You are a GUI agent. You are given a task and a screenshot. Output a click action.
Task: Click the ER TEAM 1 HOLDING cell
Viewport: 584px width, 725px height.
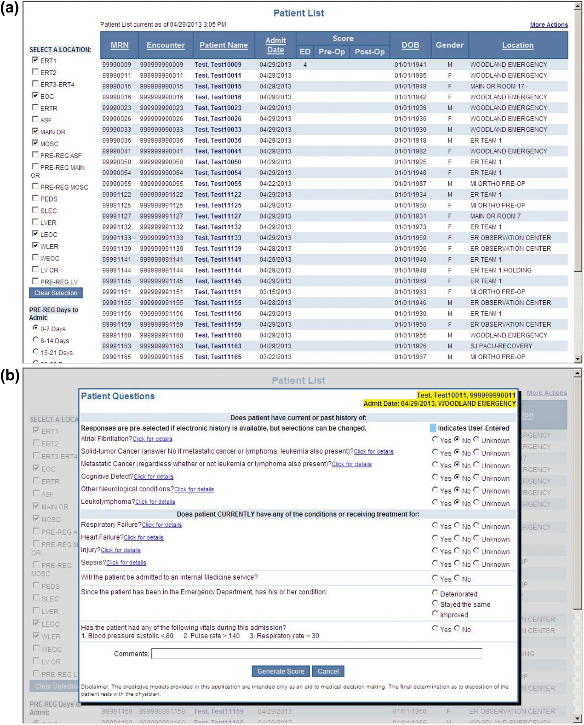pyautogui.click(x=501, y=270)
